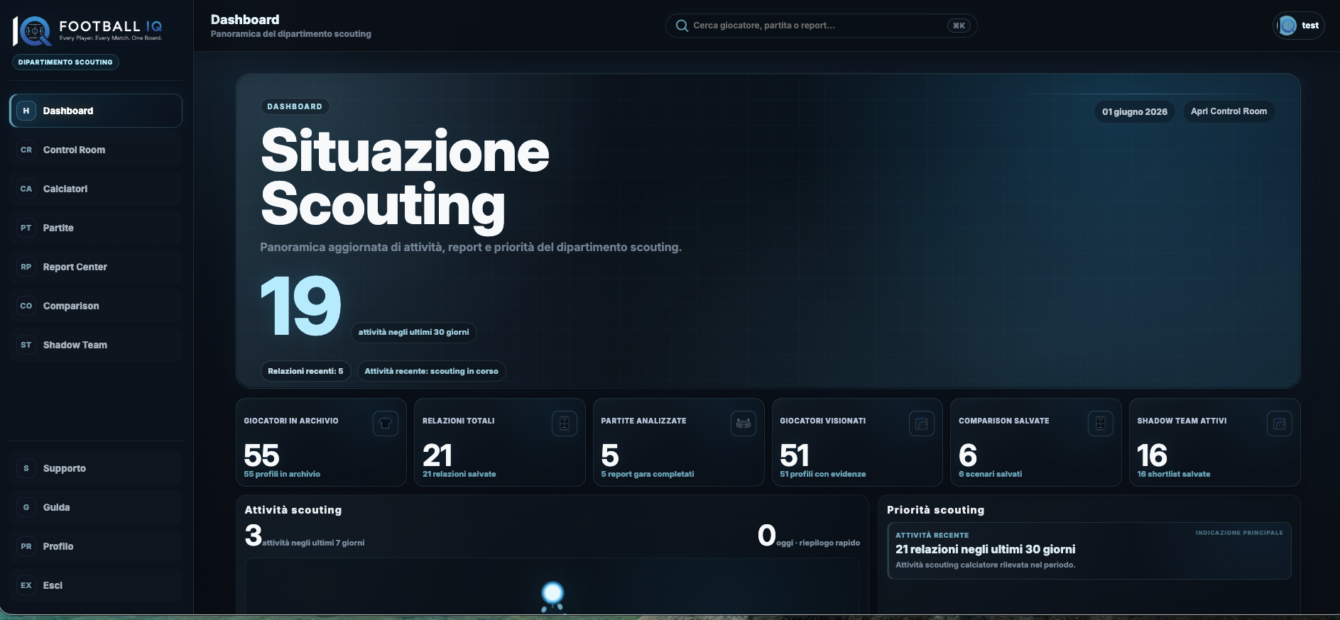Image resolution: width=1340 pixels, height=620 pixels.
Task: Click the ⌘K shortcut hint
Action: coord(959,26)
